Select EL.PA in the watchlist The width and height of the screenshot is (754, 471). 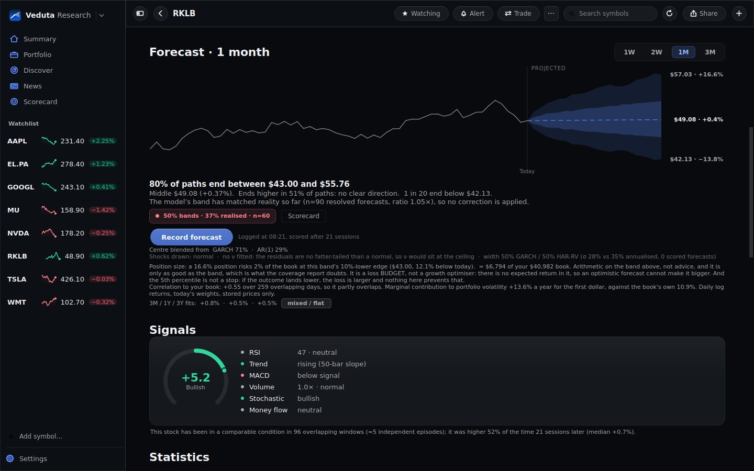click(x=63, y=164)
